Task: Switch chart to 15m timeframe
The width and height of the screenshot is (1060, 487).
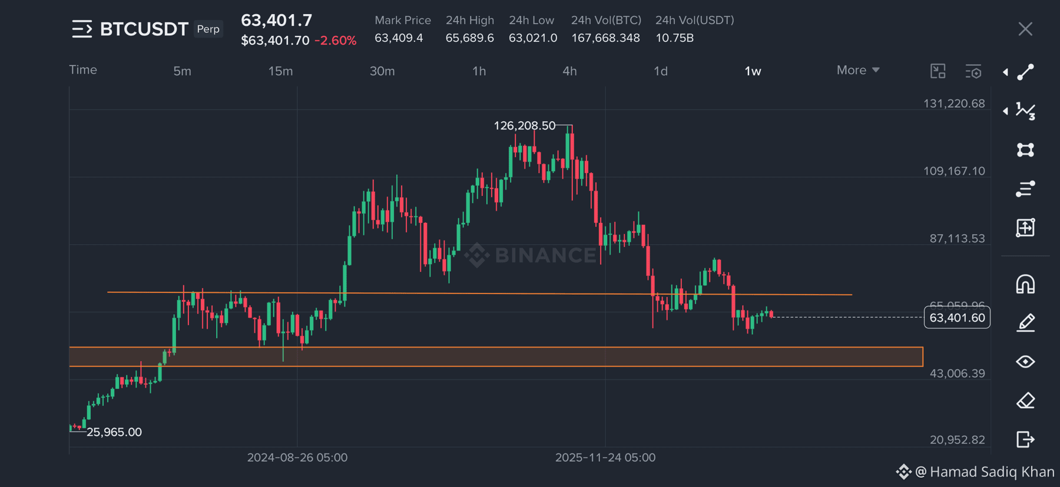Action: (x=280, y=71)
